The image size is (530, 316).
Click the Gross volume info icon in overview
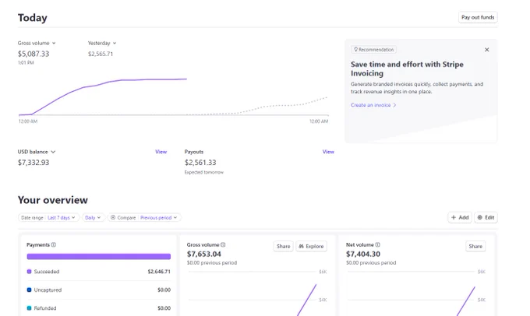223,244
